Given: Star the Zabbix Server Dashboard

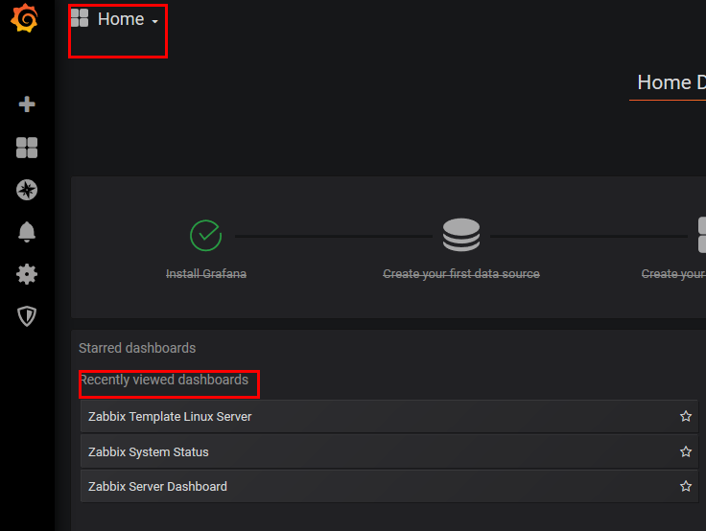Looking at the screenshot, I should pyautogui.click(x=685, y=486).
